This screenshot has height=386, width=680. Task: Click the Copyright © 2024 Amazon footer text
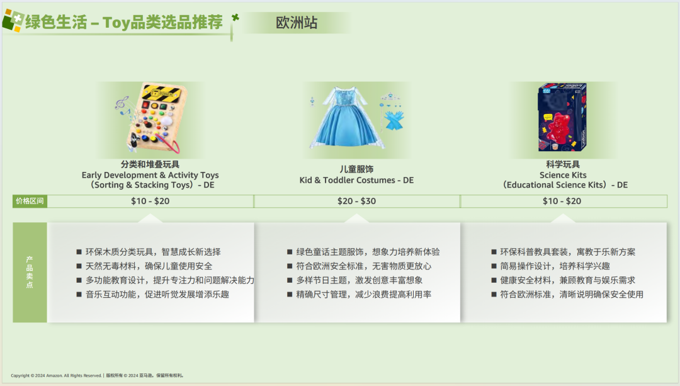pyautogui.click(x=97, y=375)
